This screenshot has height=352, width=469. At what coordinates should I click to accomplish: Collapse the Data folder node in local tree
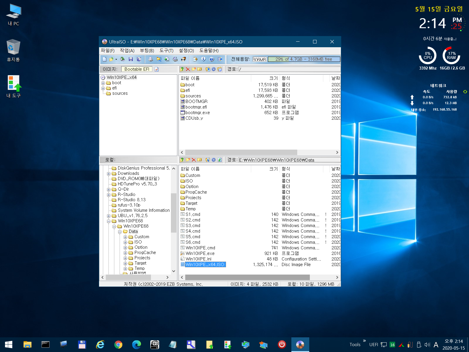coord(120,232)
